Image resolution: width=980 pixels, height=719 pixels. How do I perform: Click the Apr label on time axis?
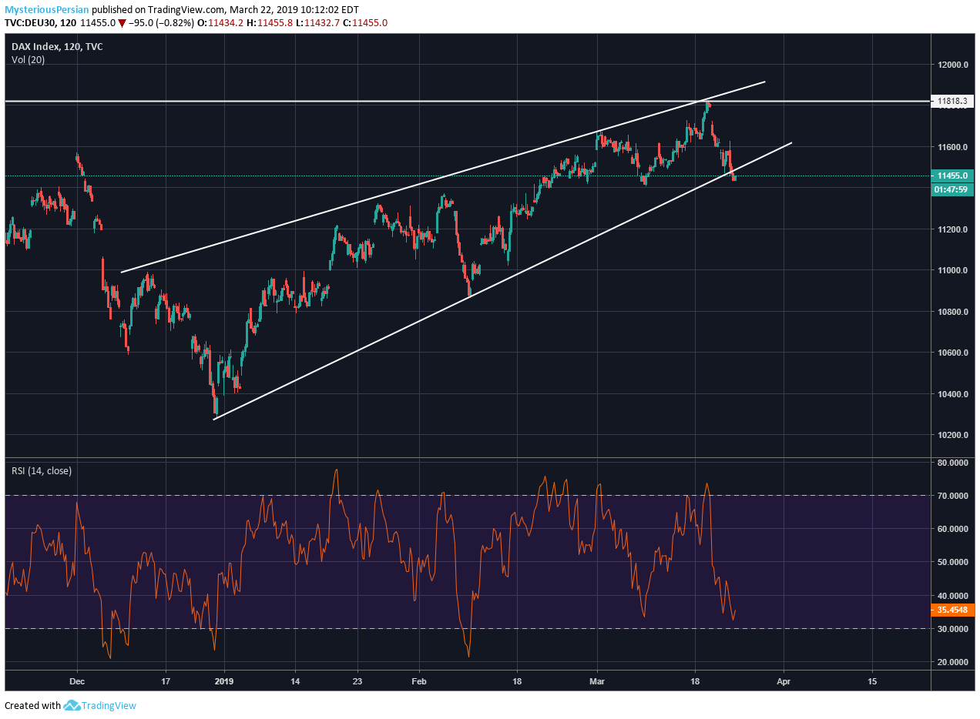784,681
